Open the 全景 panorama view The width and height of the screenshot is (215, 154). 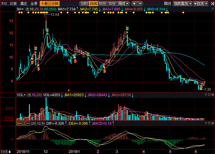coord(34,3)
